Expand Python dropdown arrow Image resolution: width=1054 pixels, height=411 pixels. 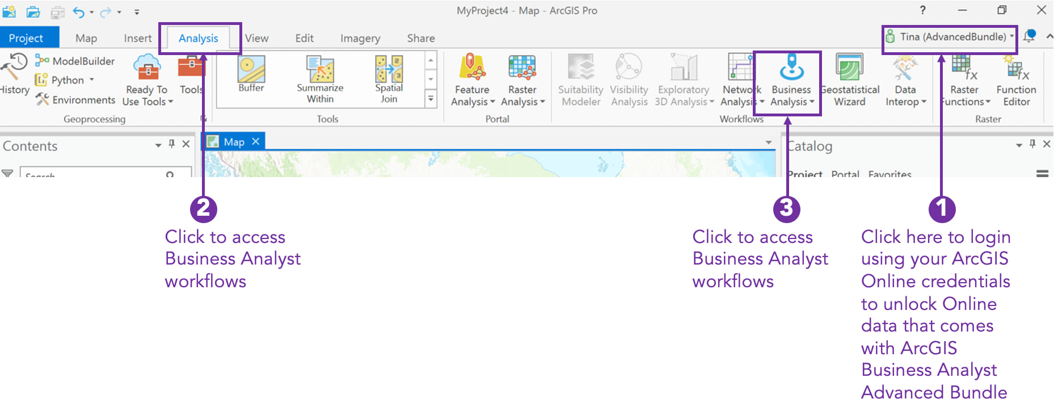tap(91, 79)
